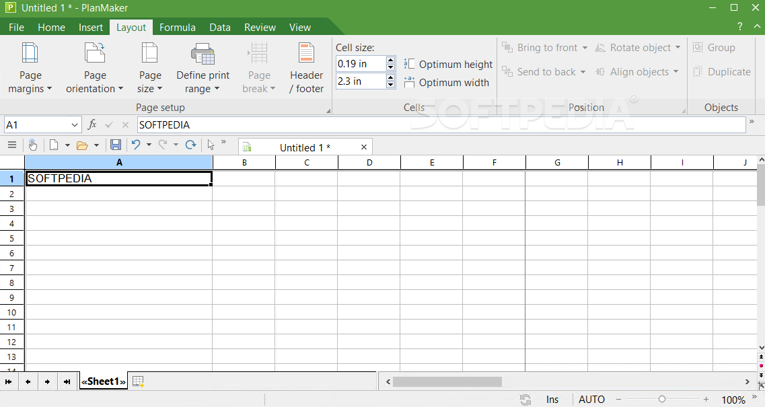Click the horizontal scrollbar thumb
Viewport: 765px width, 407px height.
447,381
